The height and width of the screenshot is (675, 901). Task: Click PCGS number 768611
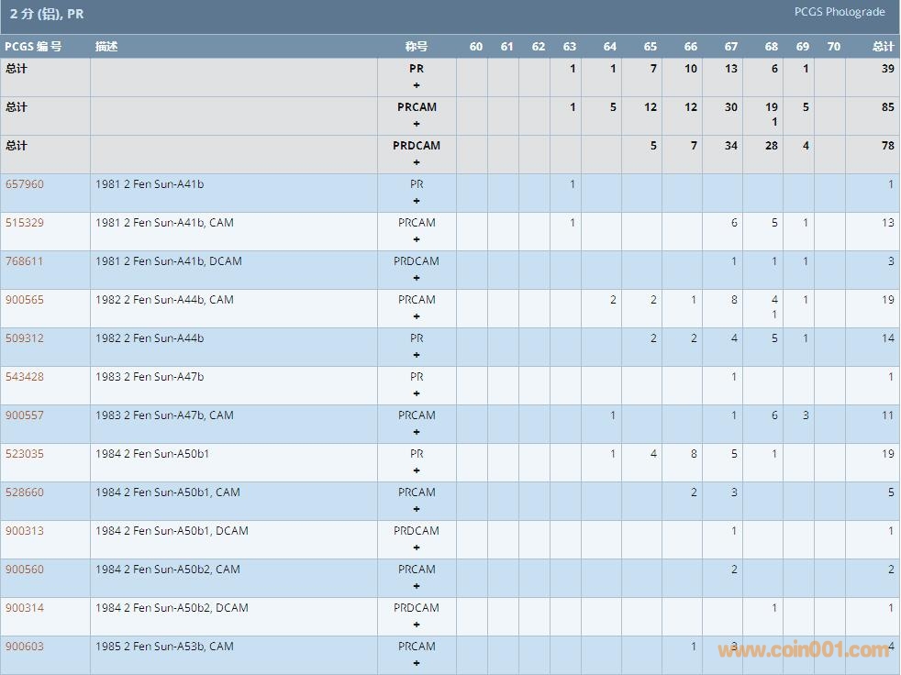(x=24, y=261)
